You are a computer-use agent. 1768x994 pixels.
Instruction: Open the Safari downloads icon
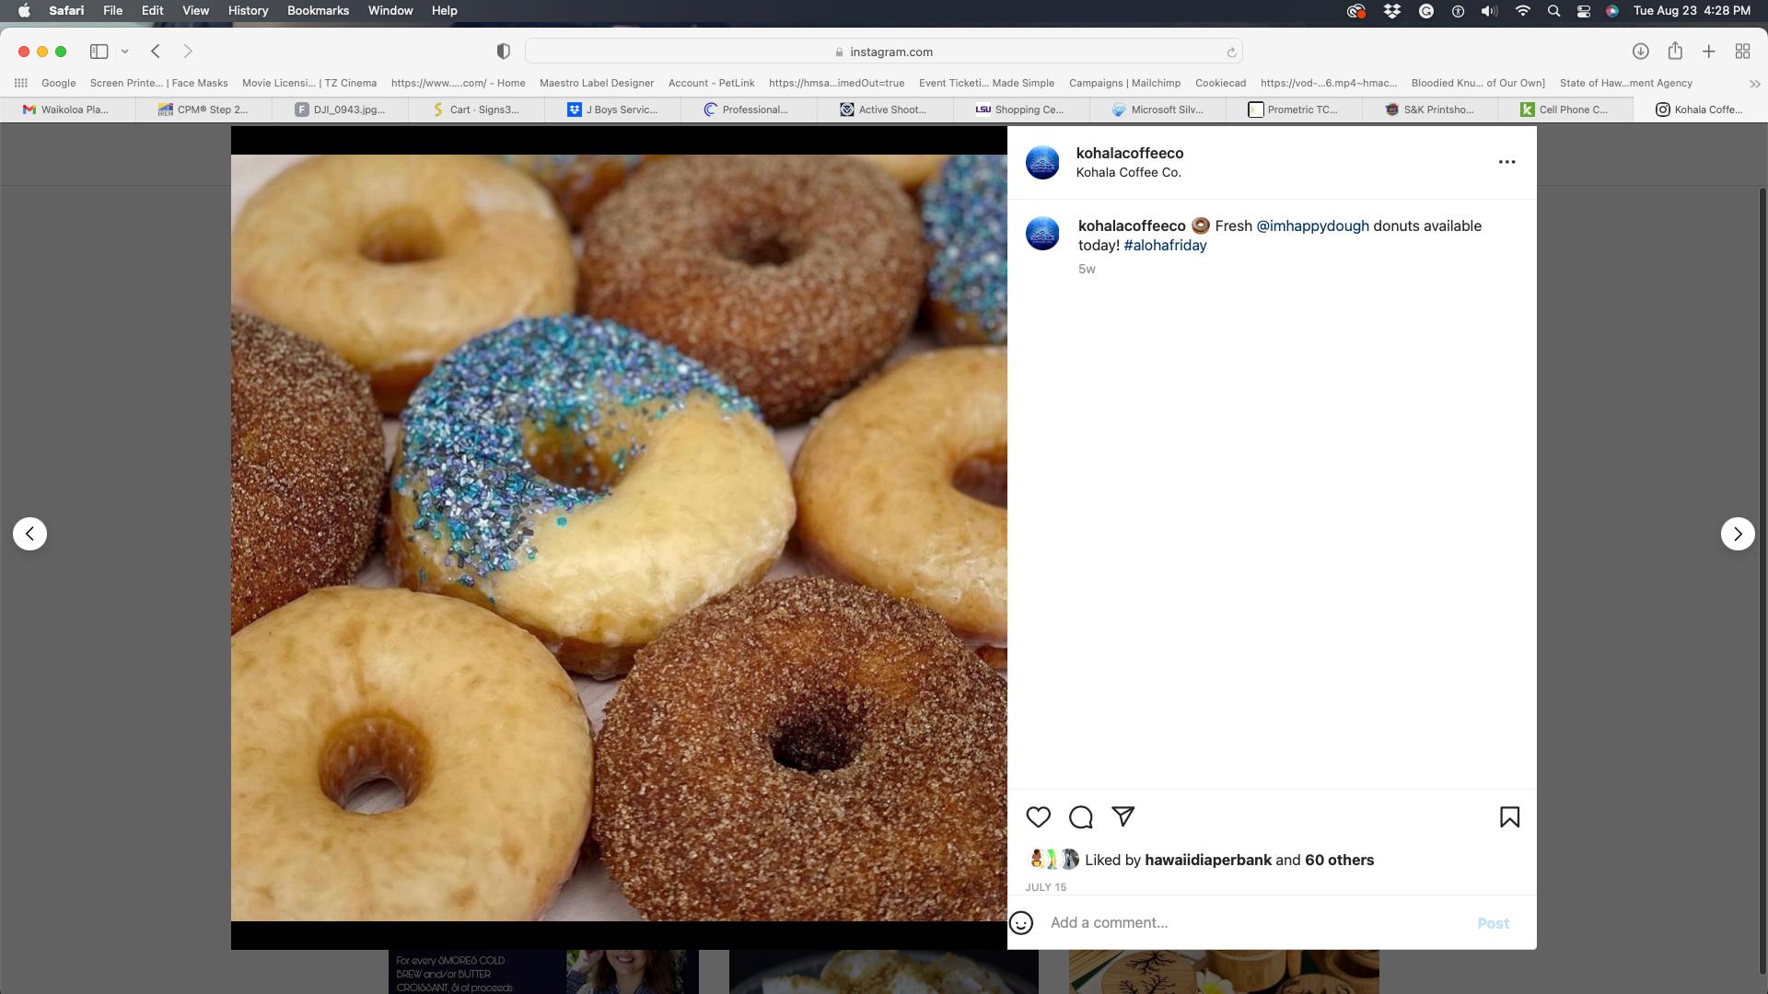[1640, 52]
